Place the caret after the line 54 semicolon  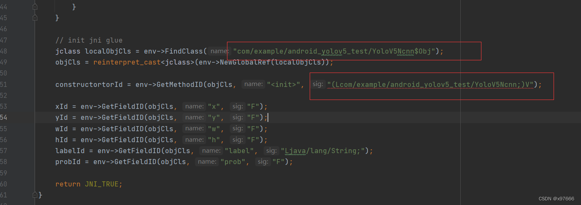268,117
